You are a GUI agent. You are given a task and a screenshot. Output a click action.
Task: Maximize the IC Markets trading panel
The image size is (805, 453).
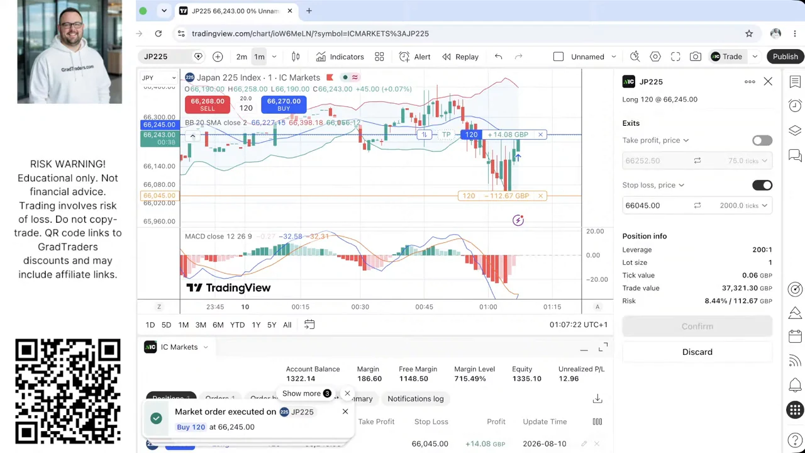pos(603,348)
